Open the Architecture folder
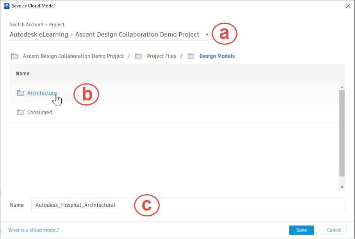 (42, 93)
